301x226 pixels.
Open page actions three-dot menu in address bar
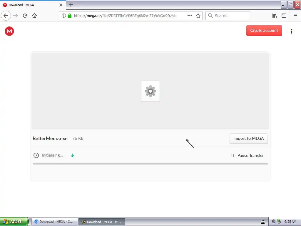[190, 16]
